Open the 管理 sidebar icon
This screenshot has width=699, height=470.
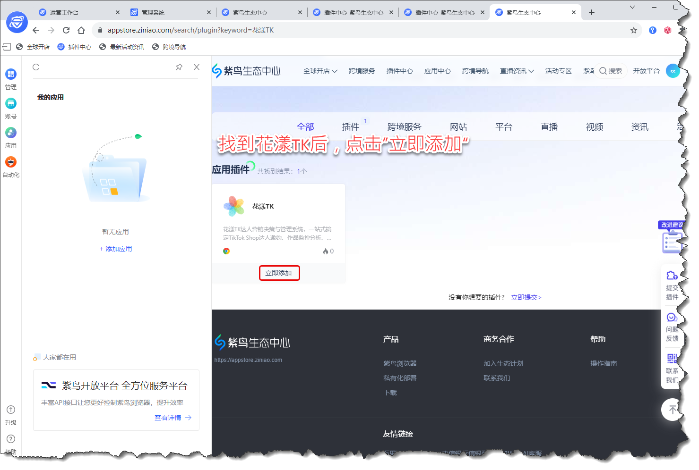(x=10, y=75)
